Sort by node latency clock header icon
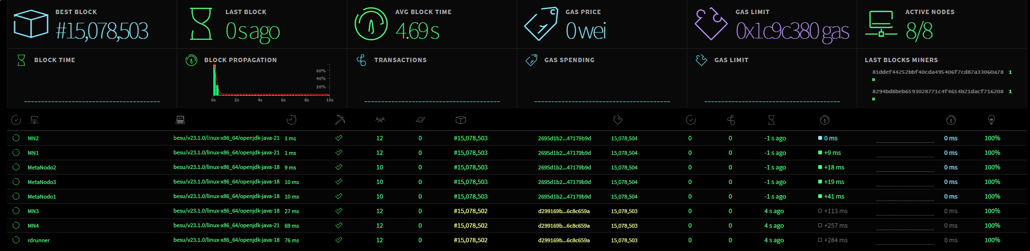 click(x=292, y=120)
